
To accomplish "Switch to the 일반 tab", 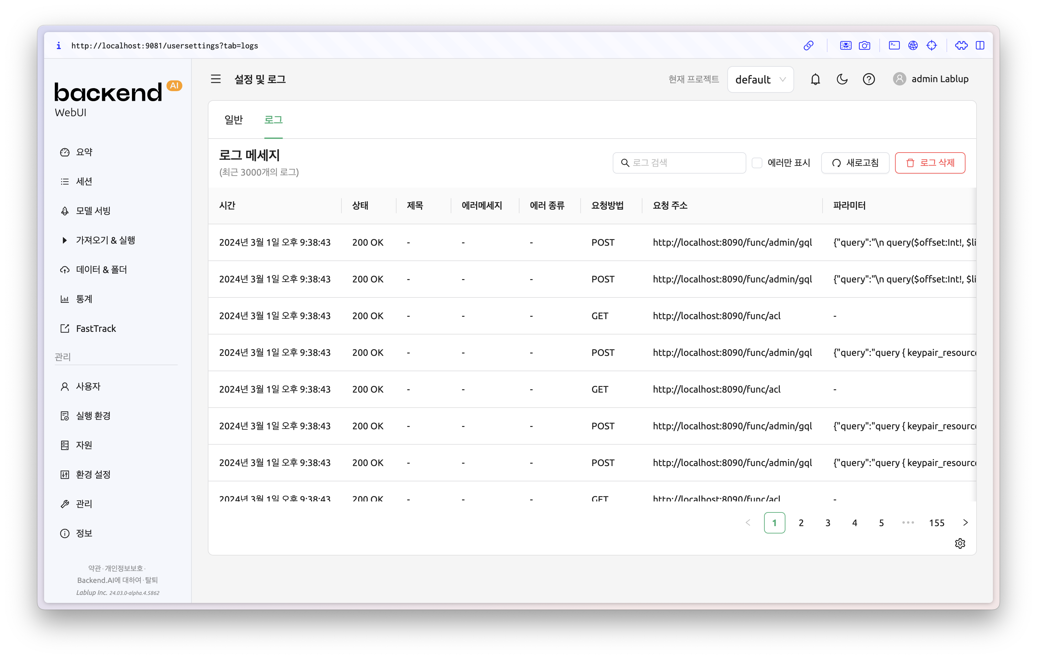I will (234, 119).
